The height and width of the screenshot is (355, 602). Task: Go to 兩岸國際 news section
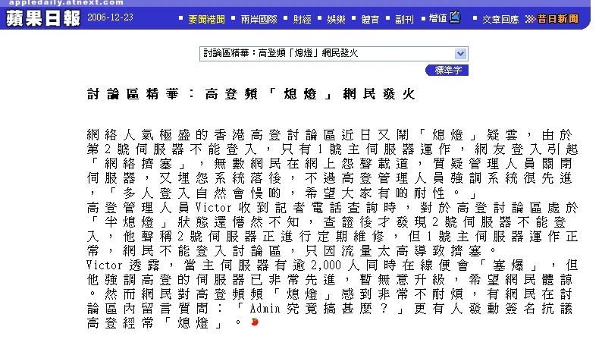point(259,19)
